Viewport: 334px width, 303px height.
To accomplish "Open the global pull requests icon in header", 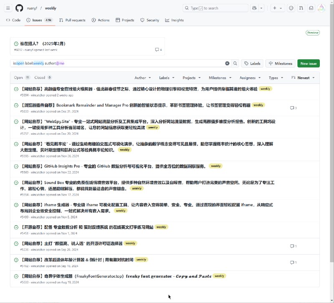I will pos(301,8).
